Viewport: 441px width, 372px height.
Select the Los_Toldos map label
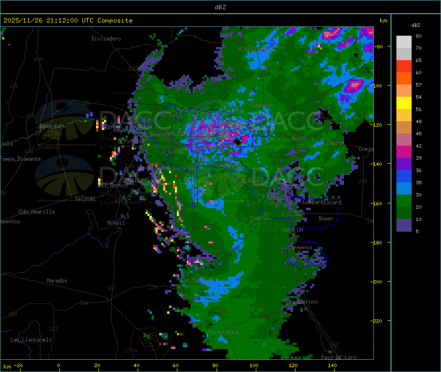[195, 280]
